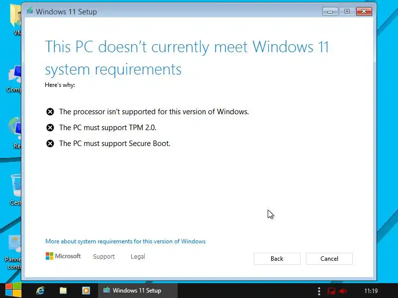Screen dimensions: 398x298
Task: Select the processor isn't supported message text
Action: coord(154,112)
